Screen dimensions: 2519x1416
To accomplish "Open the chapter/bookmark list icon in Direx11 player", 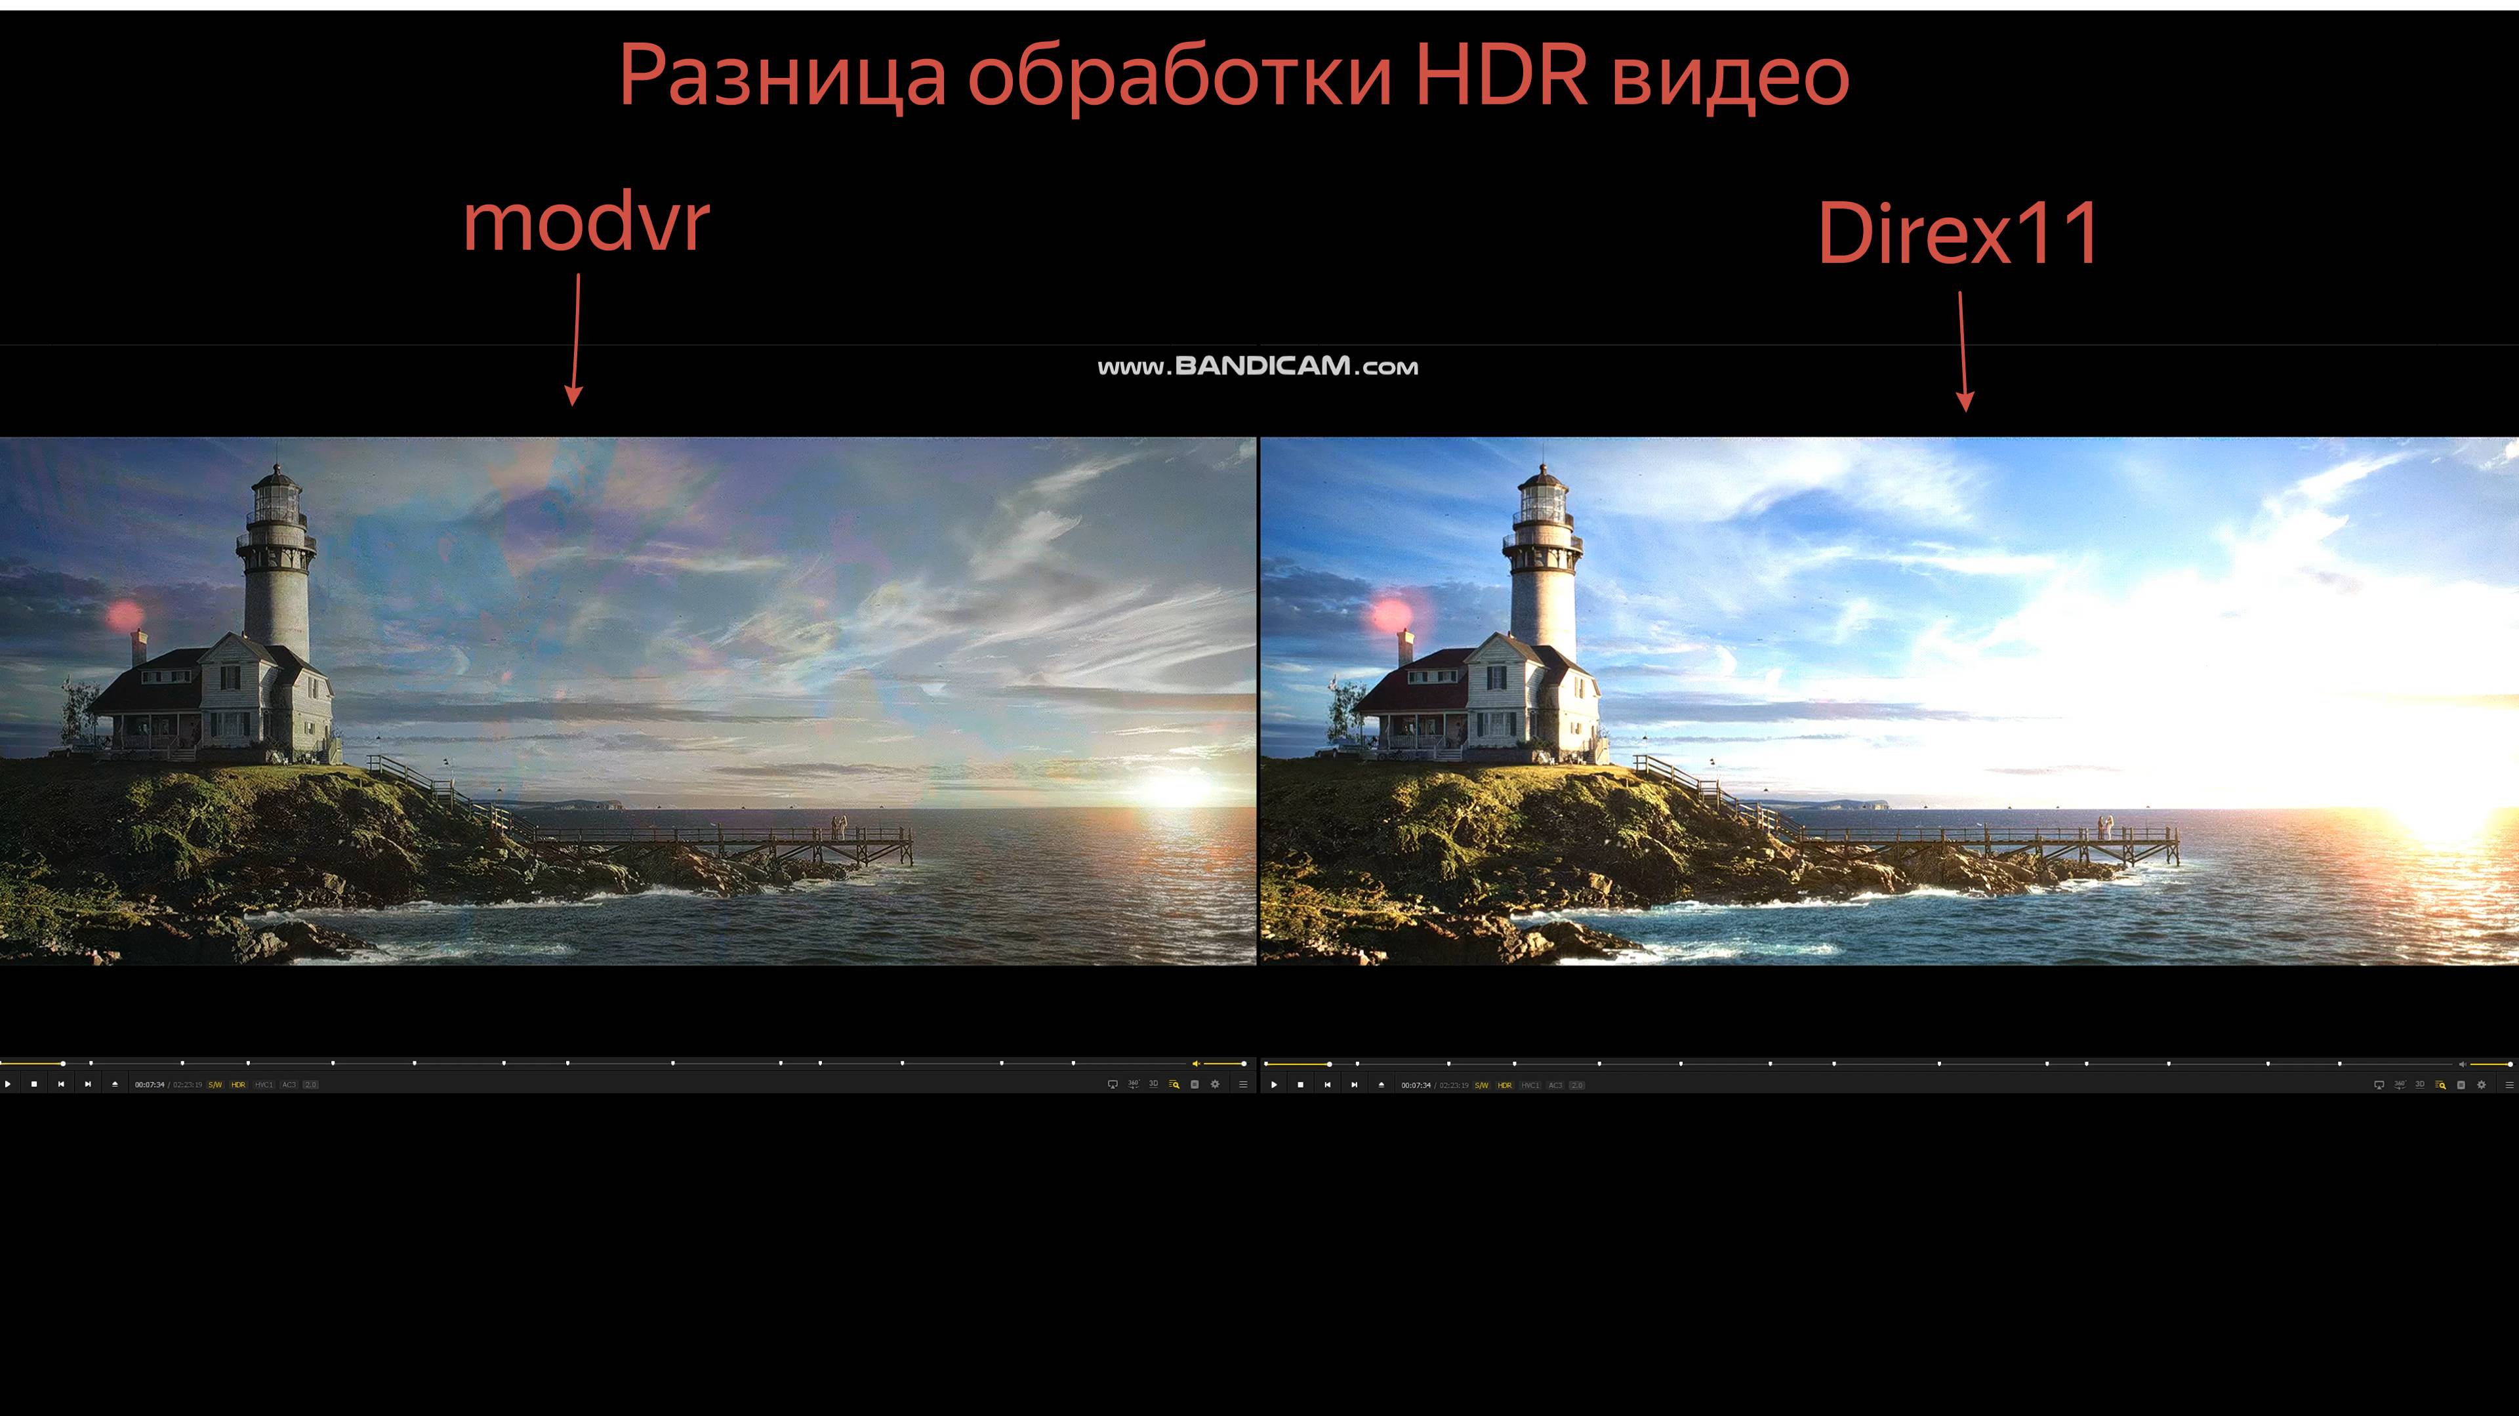I will [2461, 1085].
